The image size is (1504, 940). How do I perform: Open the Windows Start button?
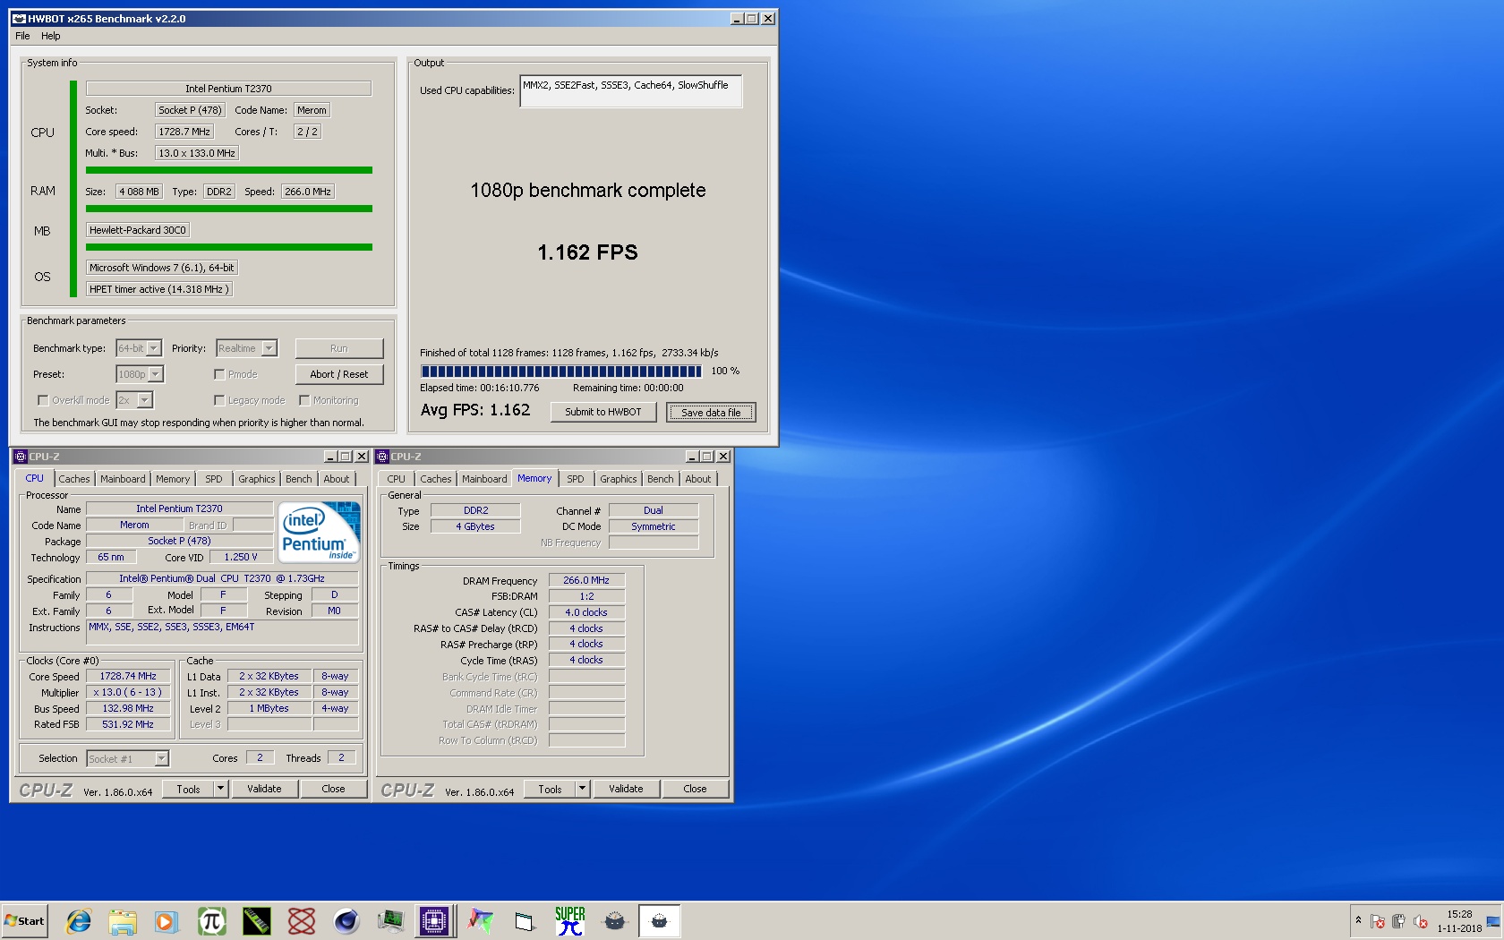pos(25,920)
